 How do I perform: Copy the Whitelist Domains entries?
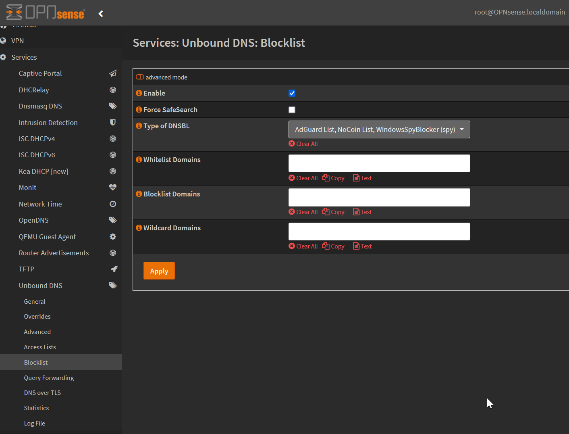point(333,178)
